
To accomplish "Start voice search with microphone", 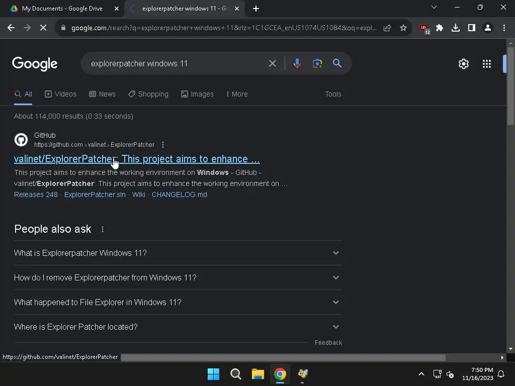I will (x=297, y=63).
